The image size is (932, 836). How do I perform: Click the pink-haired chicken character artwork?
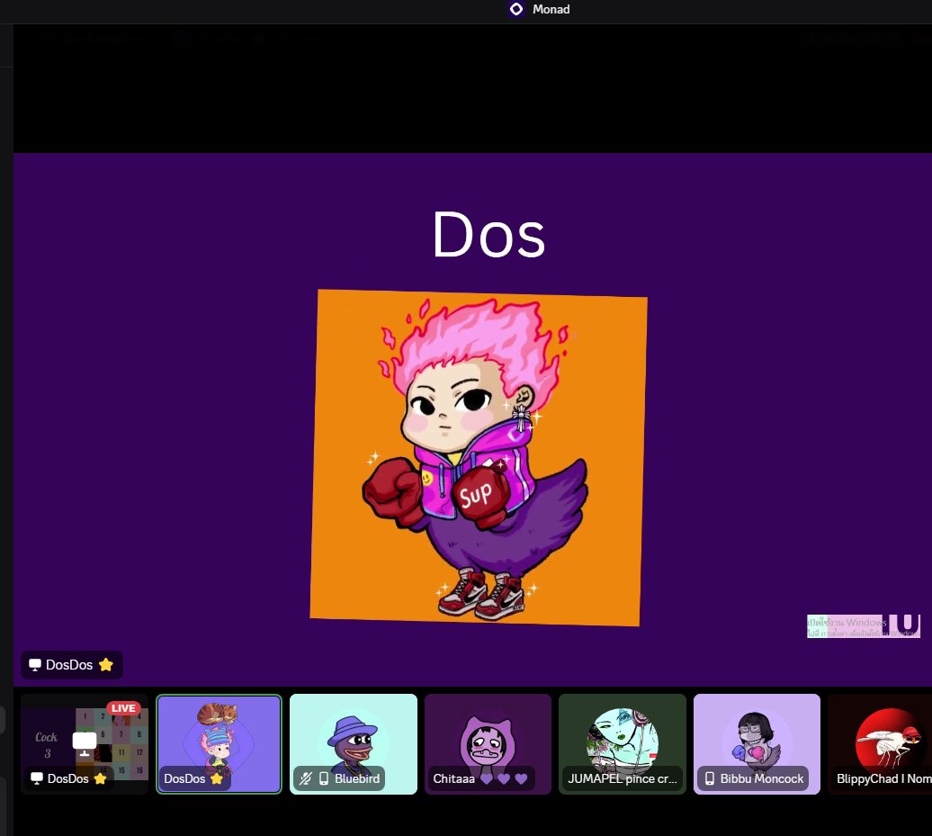479,458
